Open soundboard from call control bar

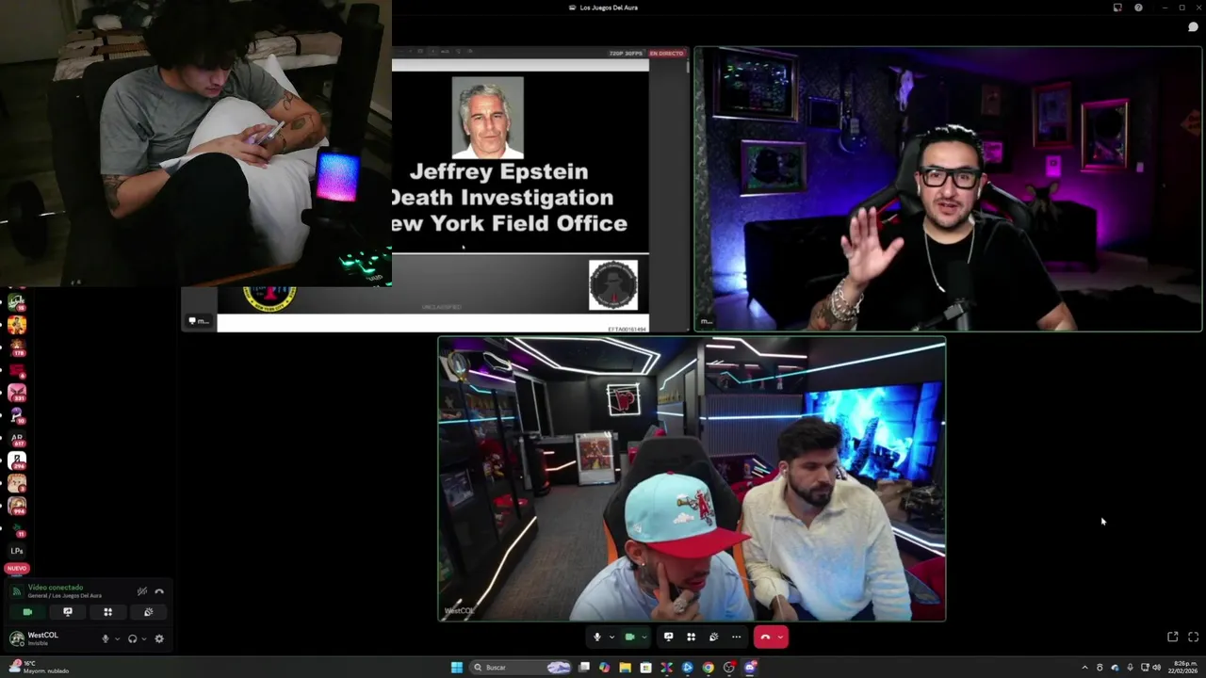[x=713, y=637]
